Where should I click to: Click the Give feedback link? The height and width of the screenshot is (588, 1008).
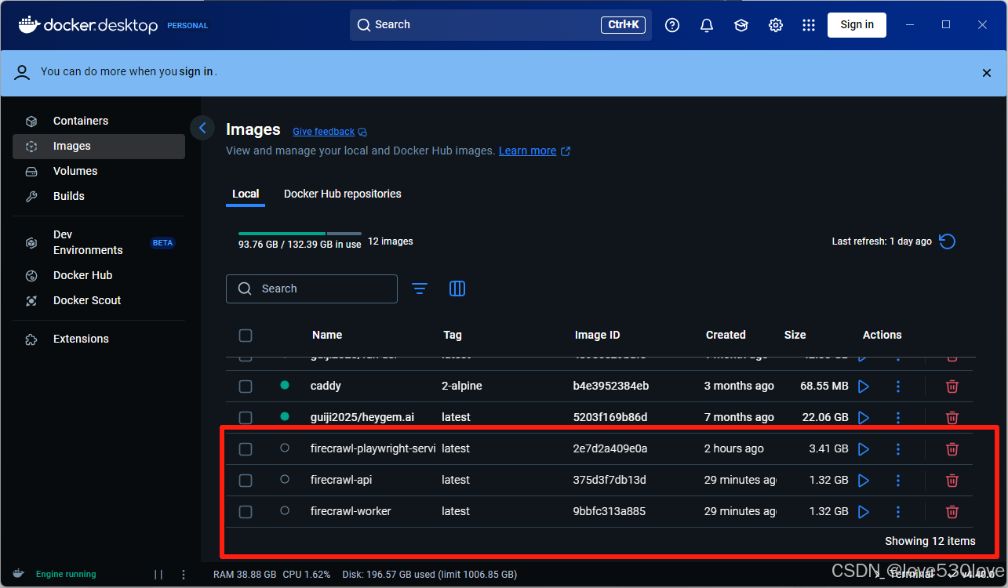[x=324, y=132]
